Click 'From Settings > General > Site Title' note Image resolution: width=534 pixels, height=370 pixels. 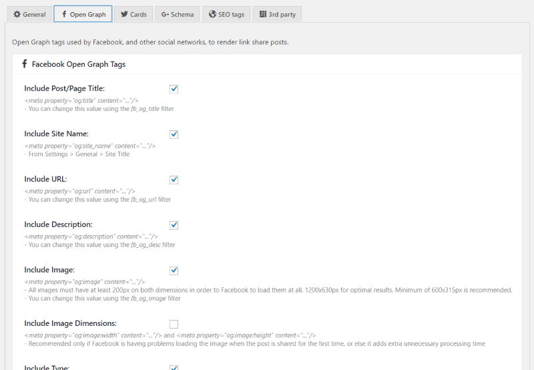[x=77, y=154]
